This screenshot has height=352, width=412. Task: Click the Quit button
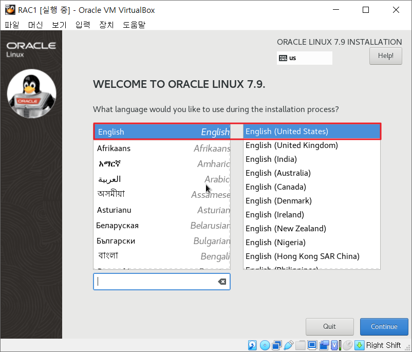[329, 326]
